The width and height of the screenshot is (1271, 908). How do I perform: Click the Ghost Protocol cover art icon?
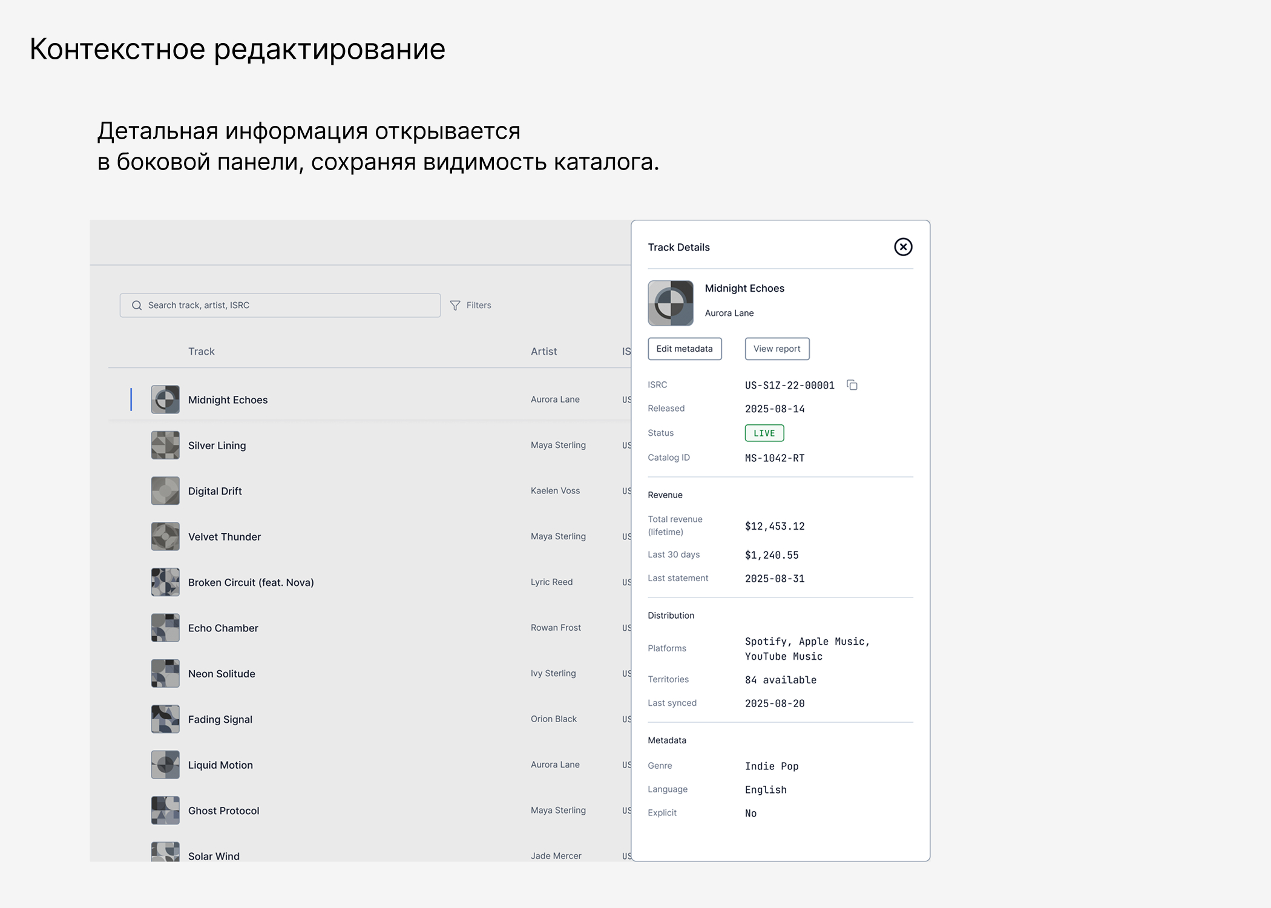(165, 810)
